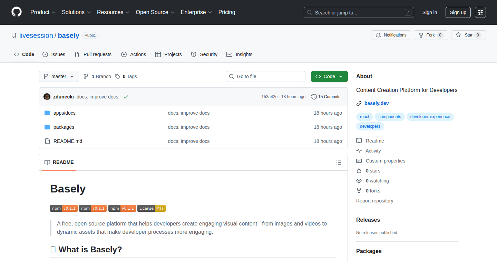Screen dimensions: 497x262
Task: Click the Notifications button
Action: click(391, 35)
